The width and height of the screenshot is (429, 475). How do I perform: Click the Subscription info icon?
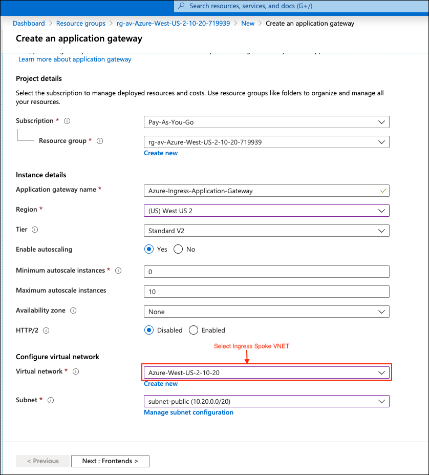pyautogui.click(x=67, y=120)
